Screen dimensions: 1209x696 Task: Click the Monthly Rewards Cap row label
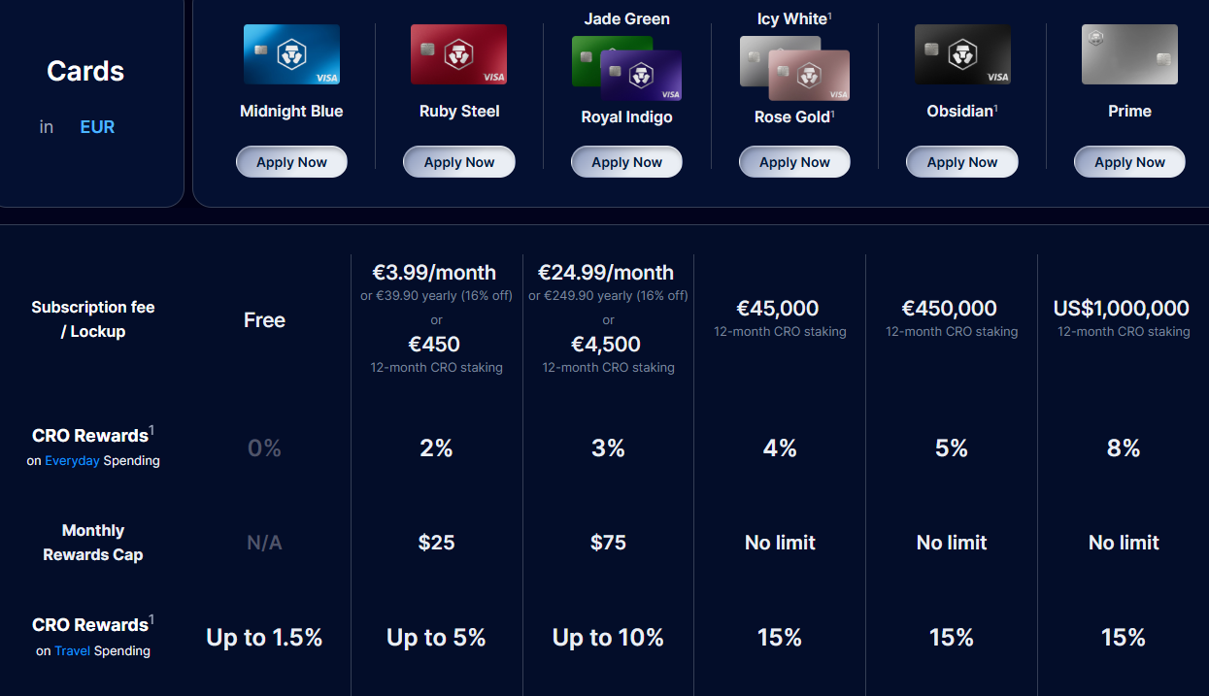point(92,542)
